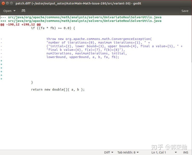Expand the recent files arrow beside Open
The width and height of the screenshot is (192, 155).
point(15,11)
